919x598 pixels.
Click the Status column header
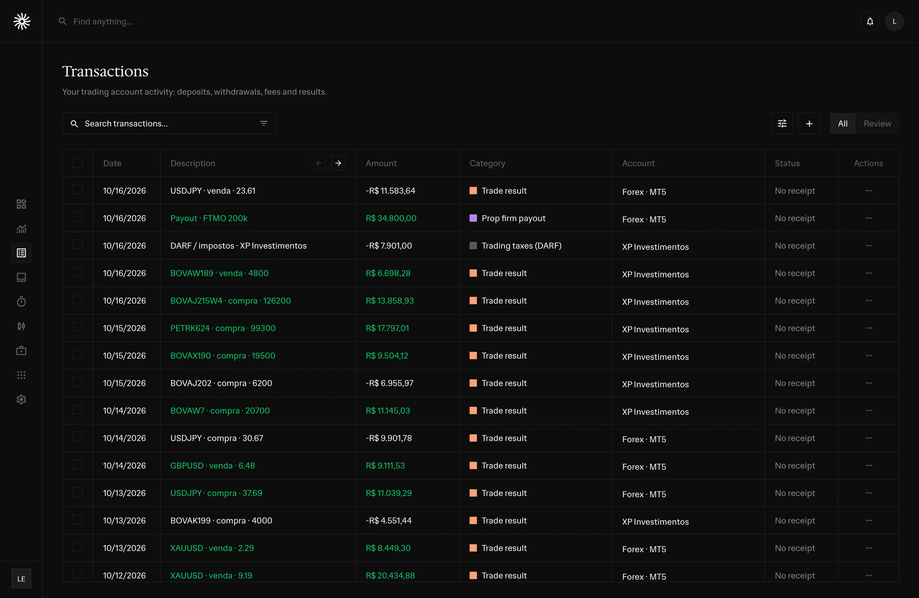point(787,163)
